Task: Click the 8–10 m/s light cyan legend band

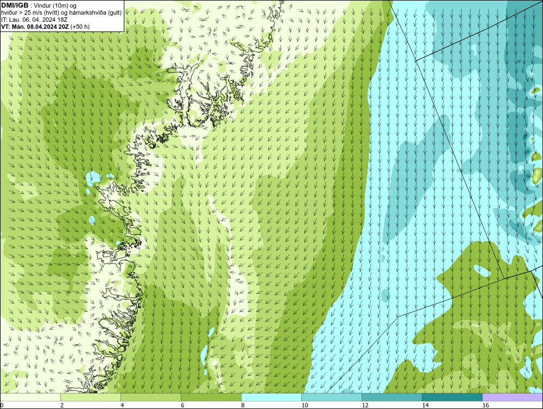Action: point(271,397)
